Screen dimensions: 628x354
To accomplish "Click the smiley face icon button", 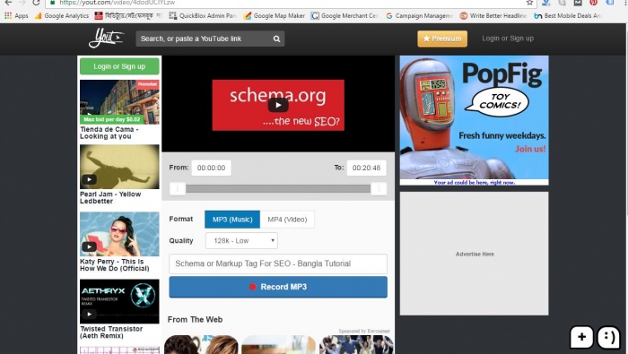I will (x=609, y=337).
